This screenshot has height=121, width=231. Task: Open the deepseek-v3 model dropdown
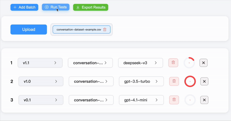141,63
